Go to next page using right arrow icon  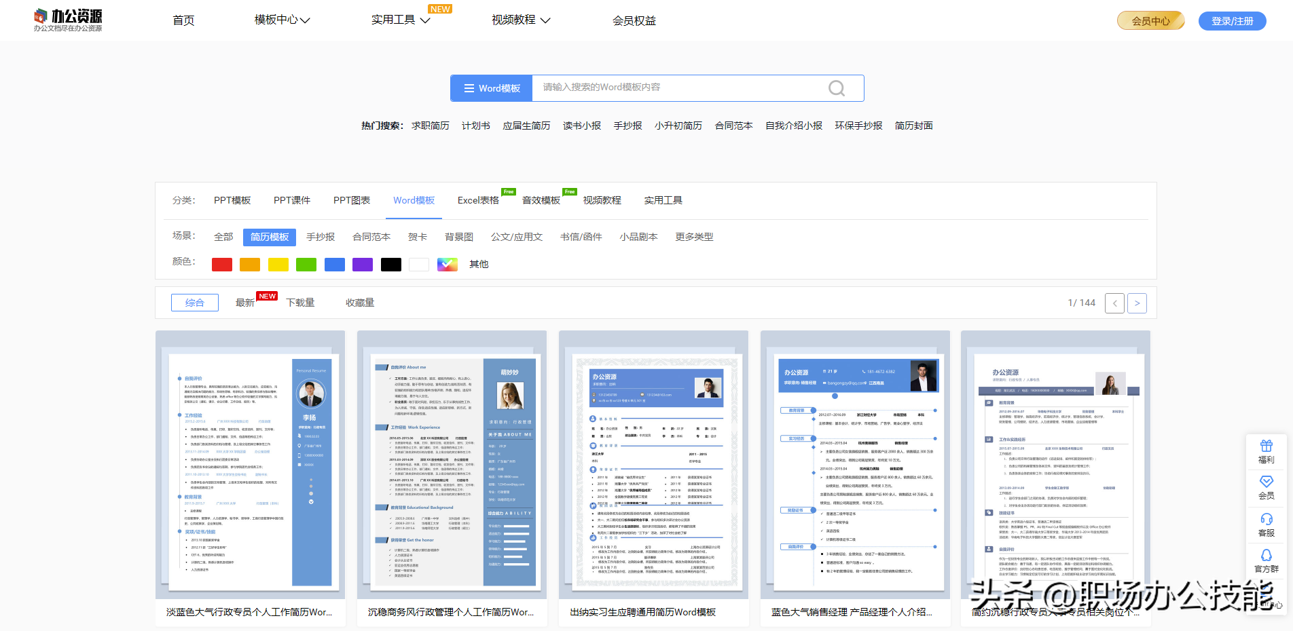coord(1137,303)
